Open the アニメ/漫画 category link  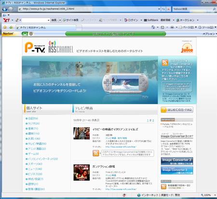[x=37, y=149]
